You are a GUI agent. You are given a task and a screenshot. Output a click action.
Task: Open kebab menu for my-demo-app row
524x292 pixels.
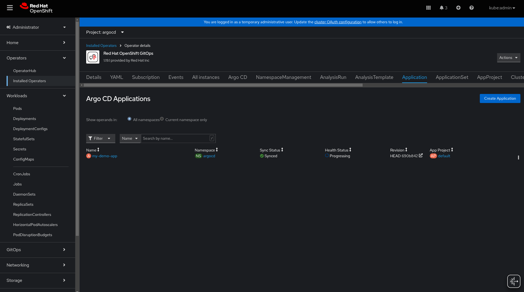[518, 158]
